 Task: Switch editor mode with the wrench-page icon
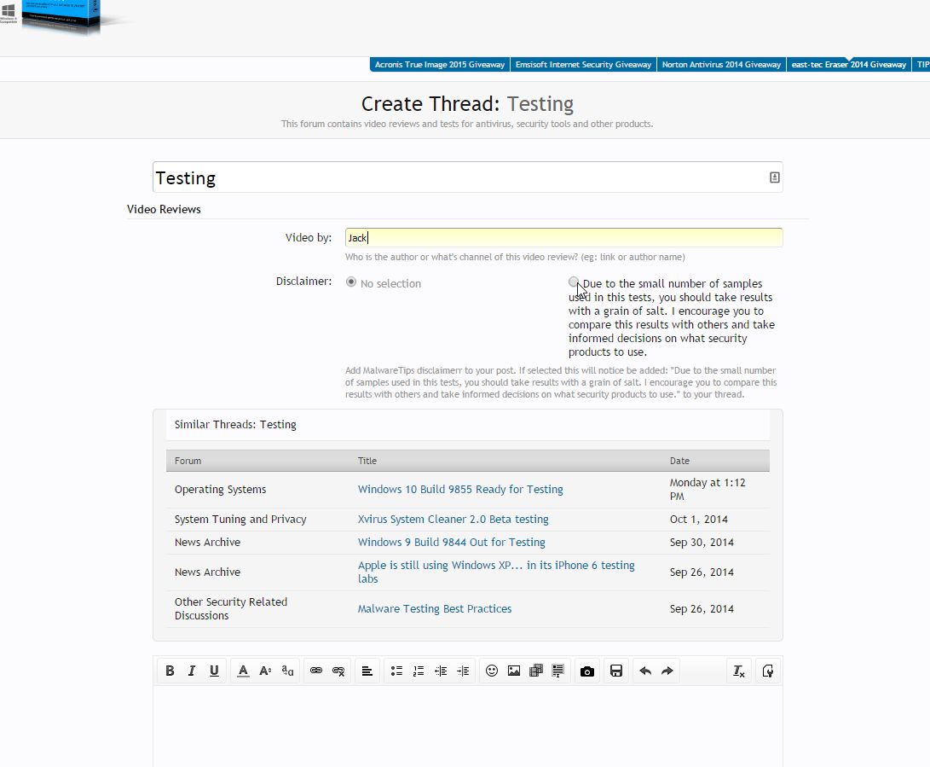tap(768, 671)
